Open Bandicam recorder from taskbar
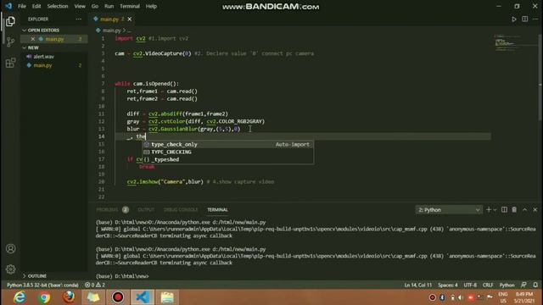Image resolution: width=543 pixels, height=305 pixels. pos(118,297)
